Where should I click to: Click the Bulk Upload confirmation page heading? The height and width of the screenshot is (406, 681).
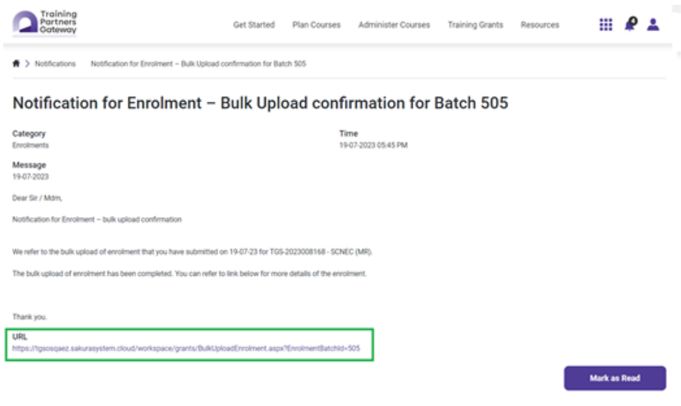(260, 103)
